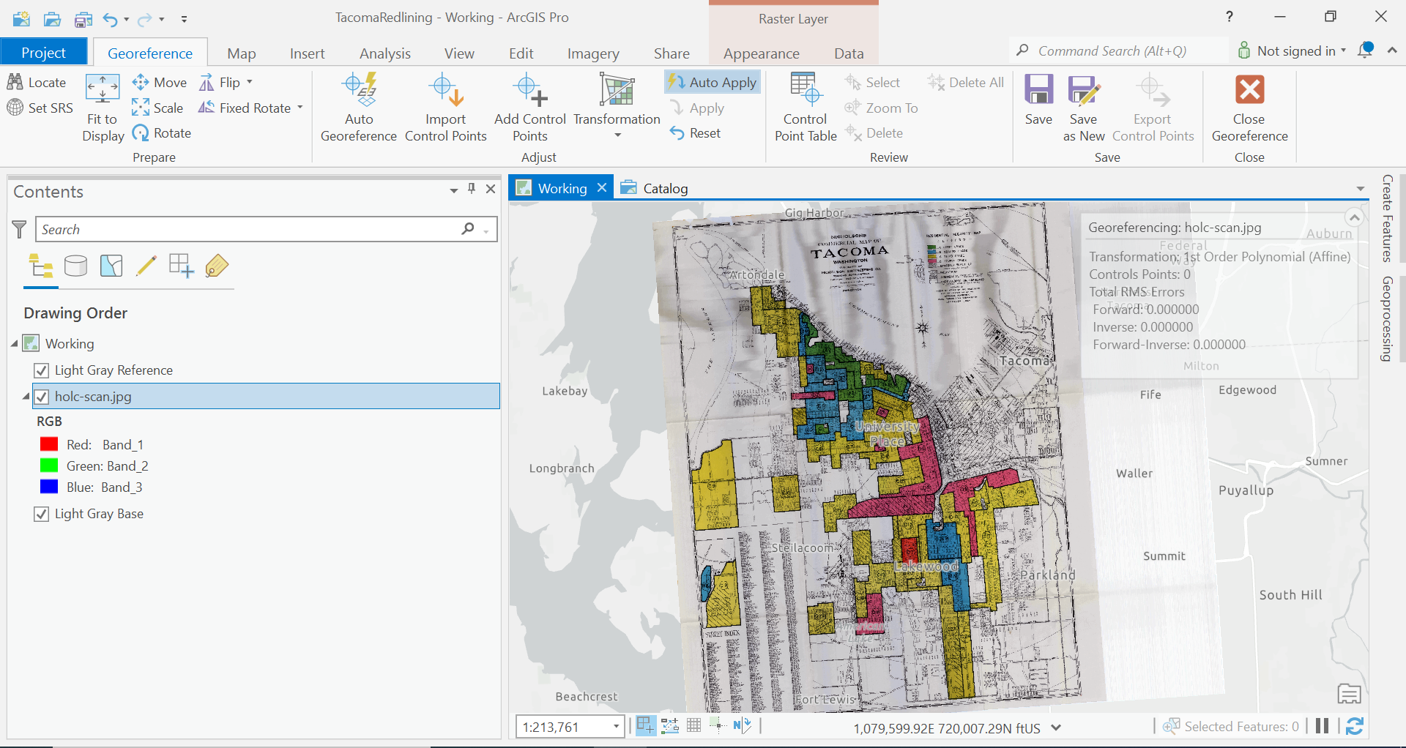
Task: Close the Working map tab
Action: coord(602,187)
